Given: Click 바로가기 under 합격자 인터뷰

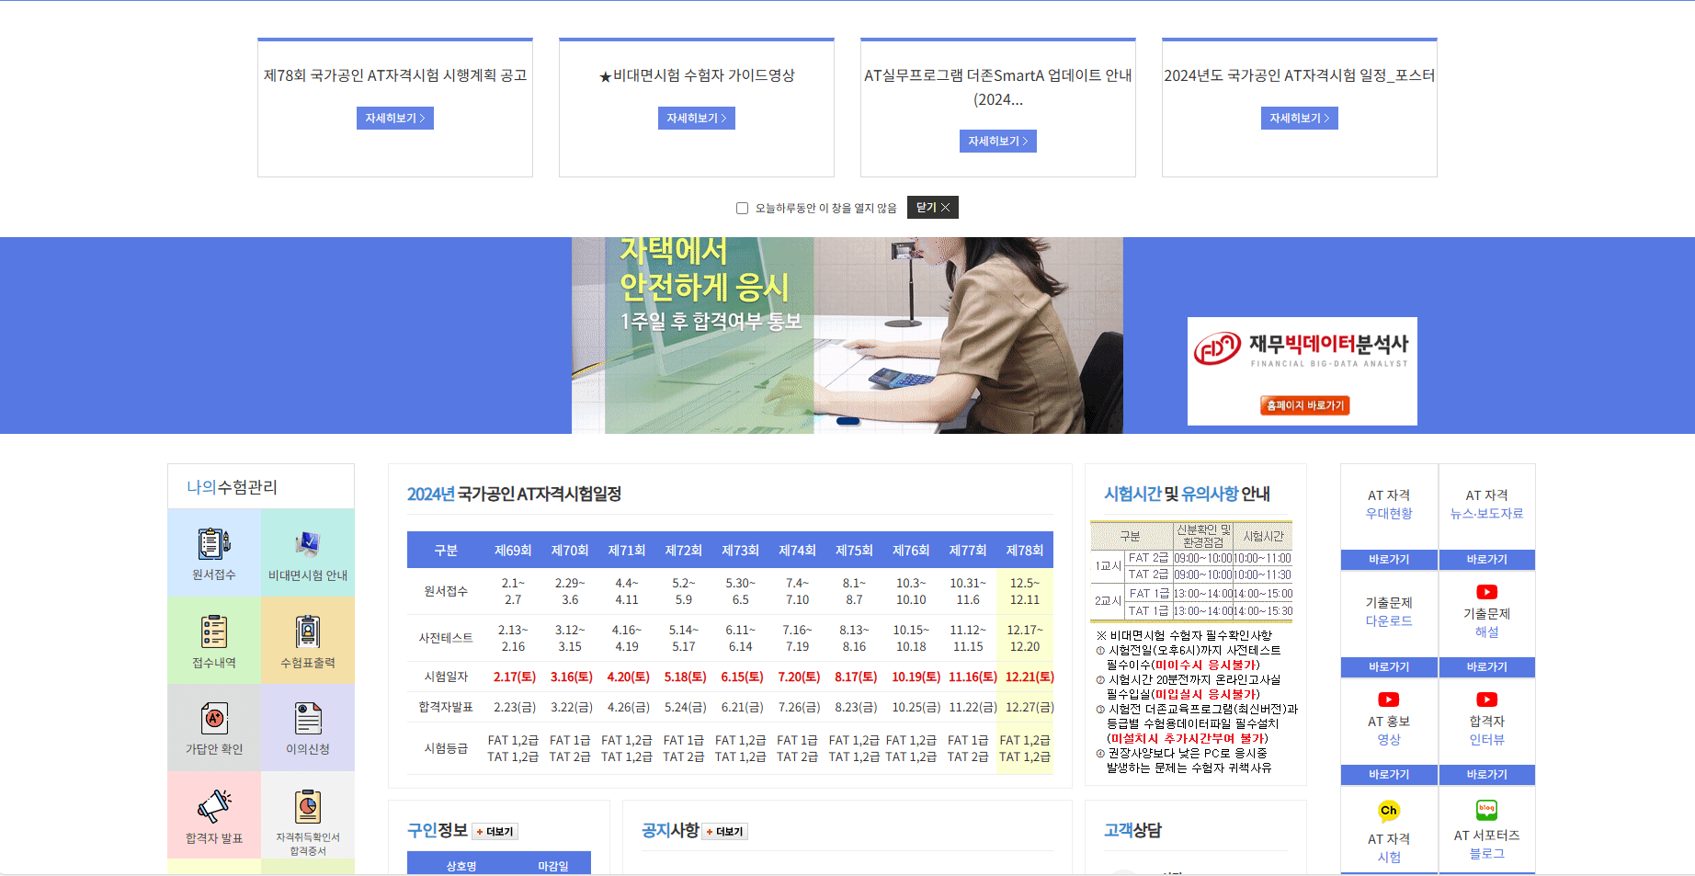Looking at the screenshot, I should click(1486, 775).
